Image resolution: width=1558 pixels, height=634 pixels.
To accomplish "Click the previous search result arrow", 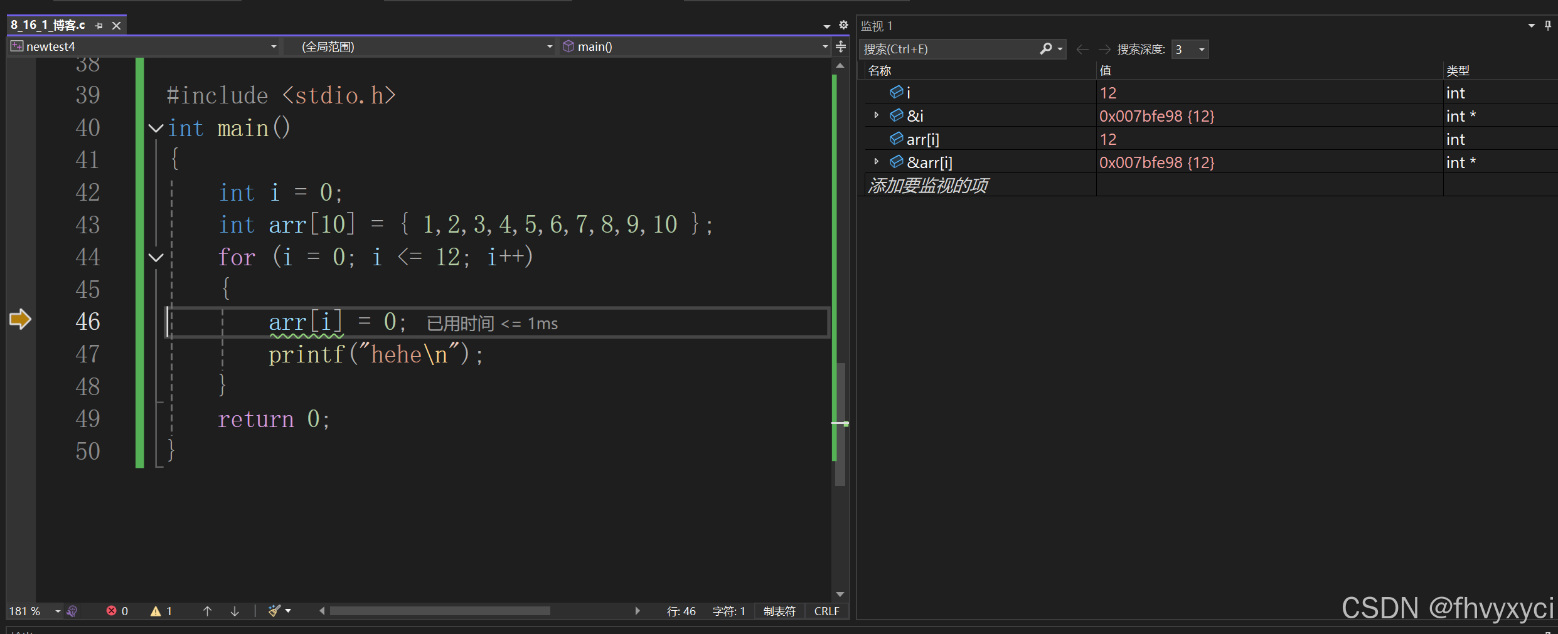I will click(x=1082, y=49).
